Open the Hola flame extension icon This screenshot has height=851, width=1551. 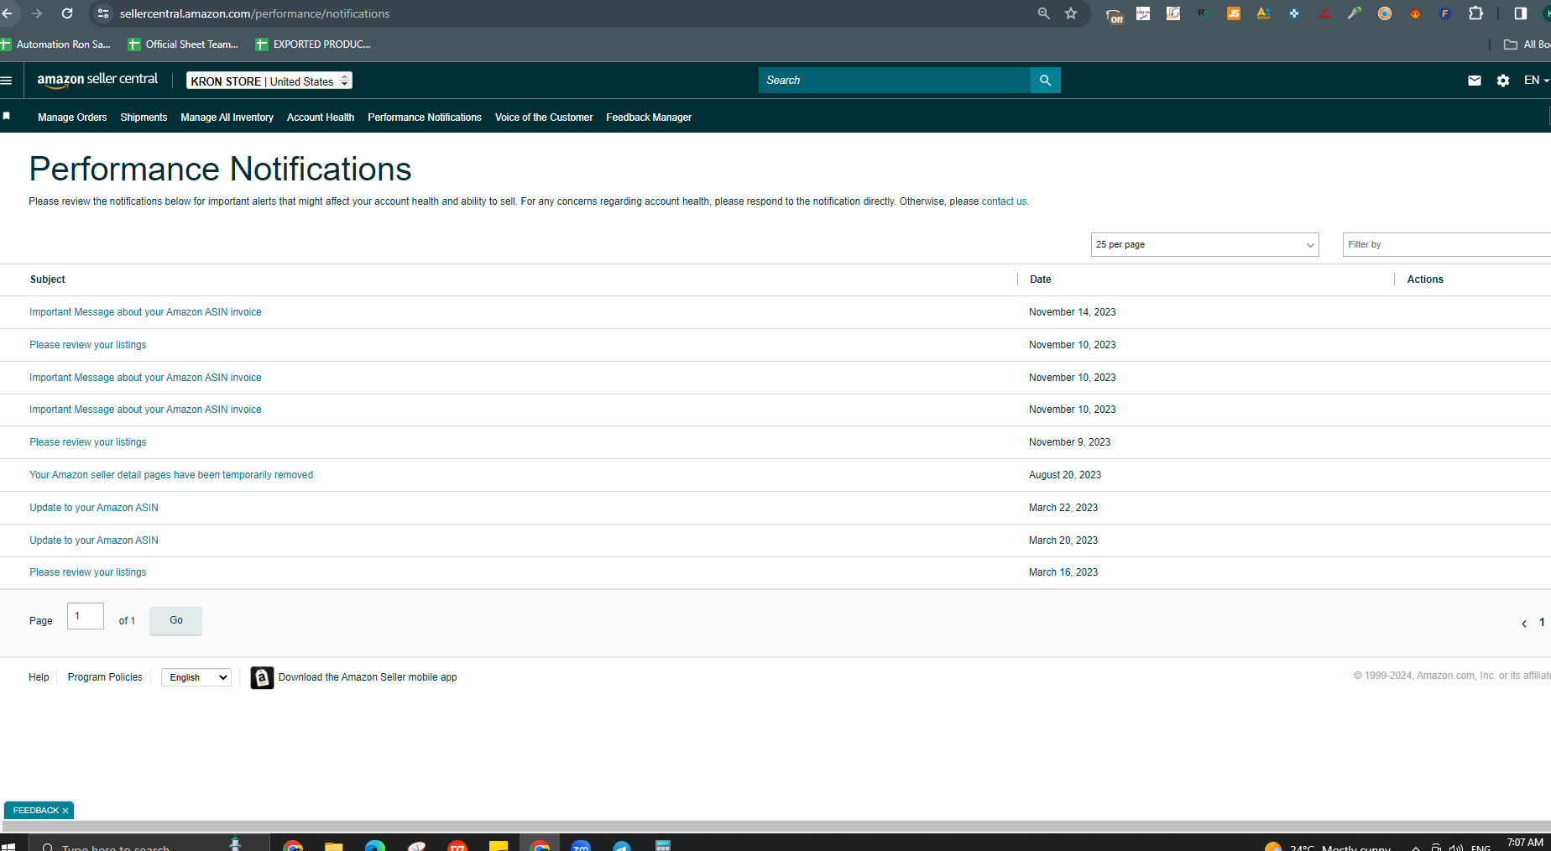(x=1415, y=13)
